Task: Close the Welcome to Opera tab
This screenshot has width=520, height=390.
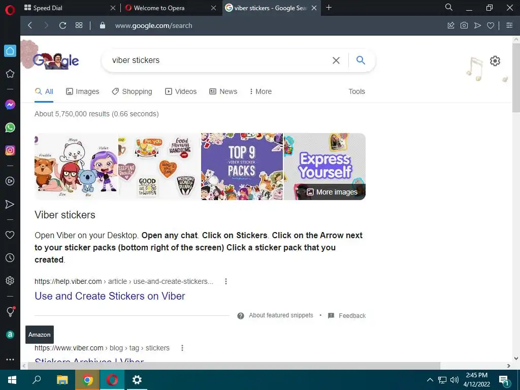Action: 214,8
